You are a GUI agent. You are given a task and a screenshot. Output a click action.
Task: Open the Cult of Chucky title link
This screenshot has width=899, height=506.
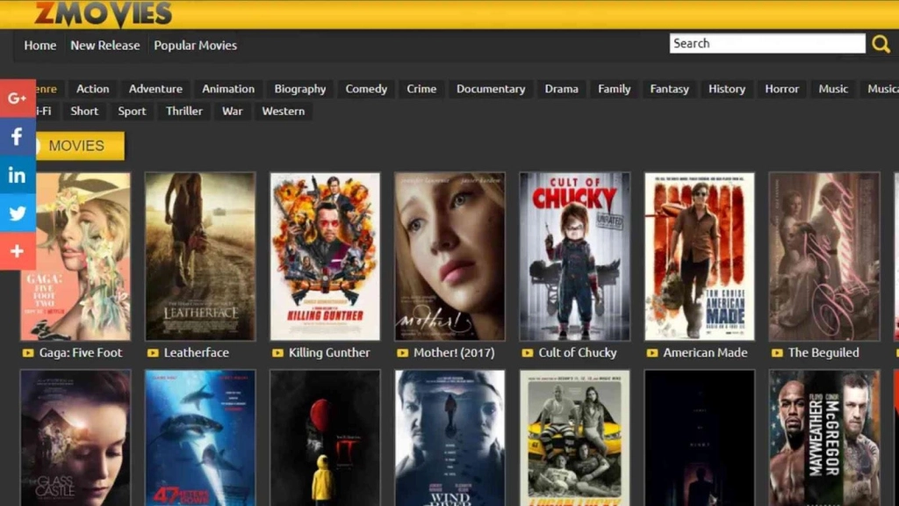(578, 353)
